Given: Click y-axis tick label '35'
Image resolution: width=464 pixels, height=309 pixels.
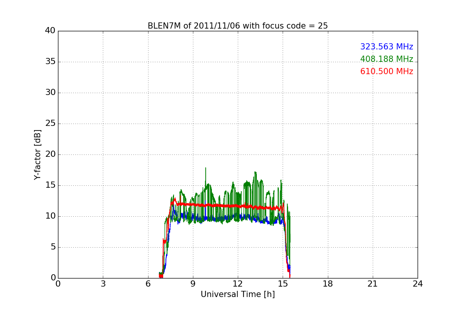Looking at the screenshot, I should pyautogui.click(x=50, y=62).
